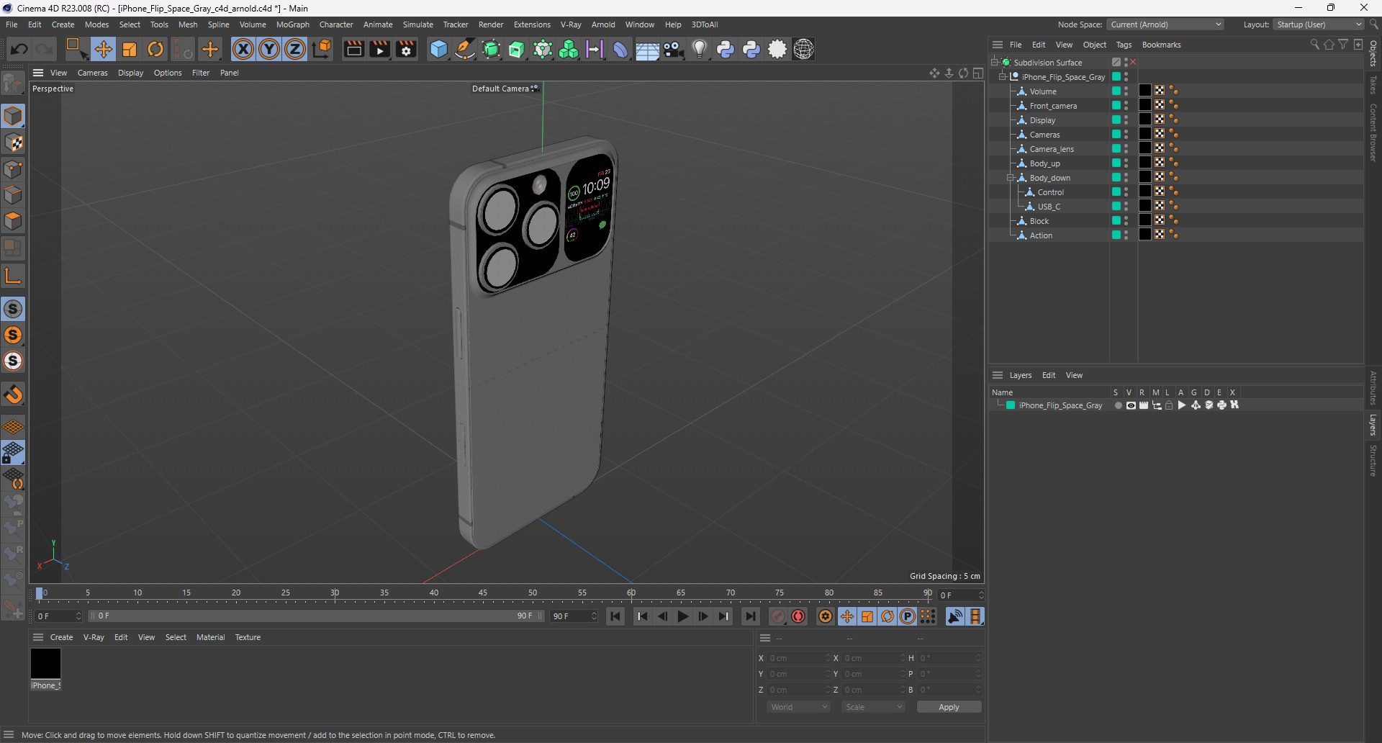Collapse the Body_down tree node
1382x743 pixels.
pyautogui.click(x=1011, y=177)
